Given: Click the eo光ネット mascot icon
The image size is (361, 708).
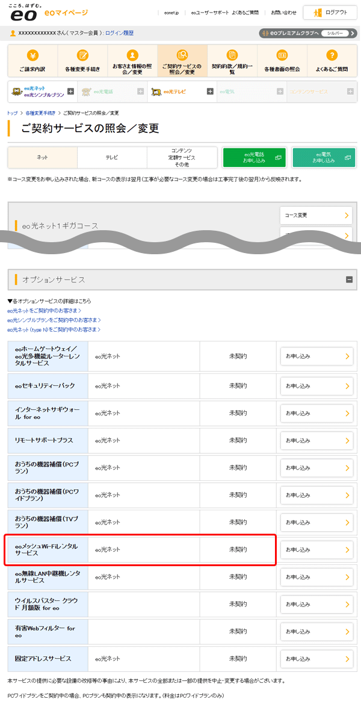Looking at the screenshot, I should point(17,92).
